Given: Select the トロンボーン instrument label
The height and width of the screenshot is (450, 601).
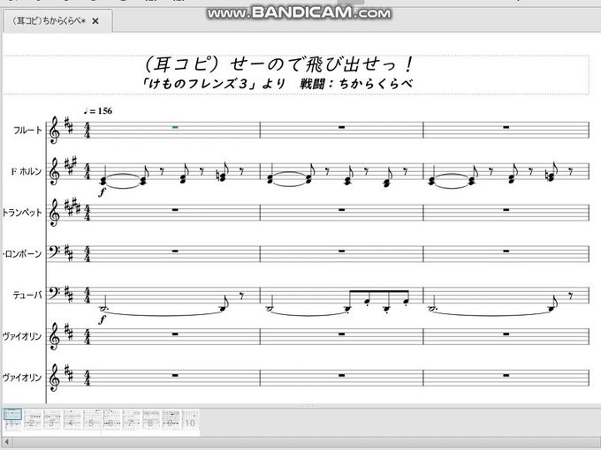Looking at the screenshot, I should pos(22,254).
